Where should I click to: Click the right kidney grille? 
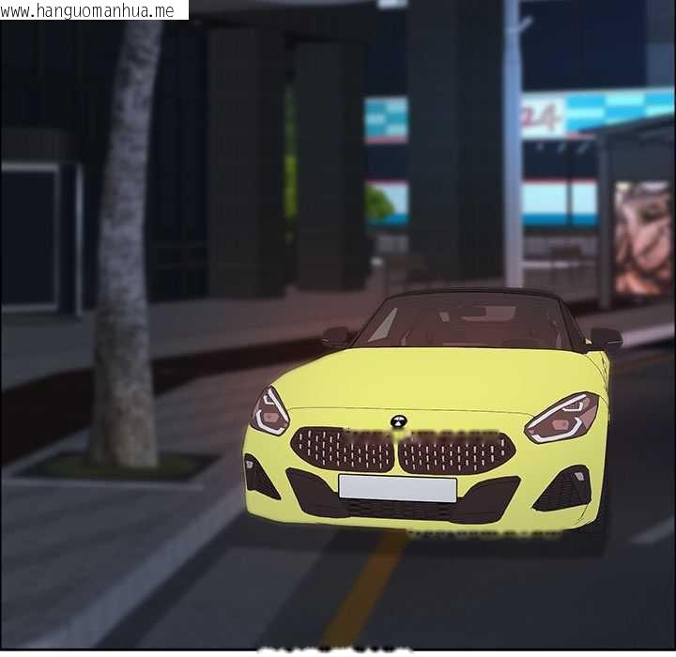pos(456,453)
